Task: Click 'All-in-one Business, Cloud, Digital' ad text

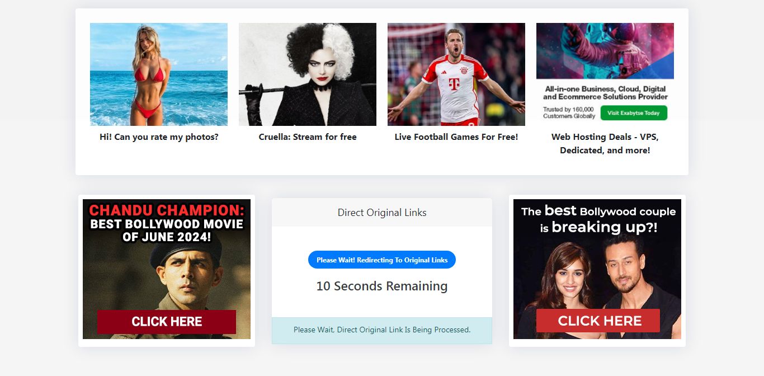Action: [x=605, y=93]
